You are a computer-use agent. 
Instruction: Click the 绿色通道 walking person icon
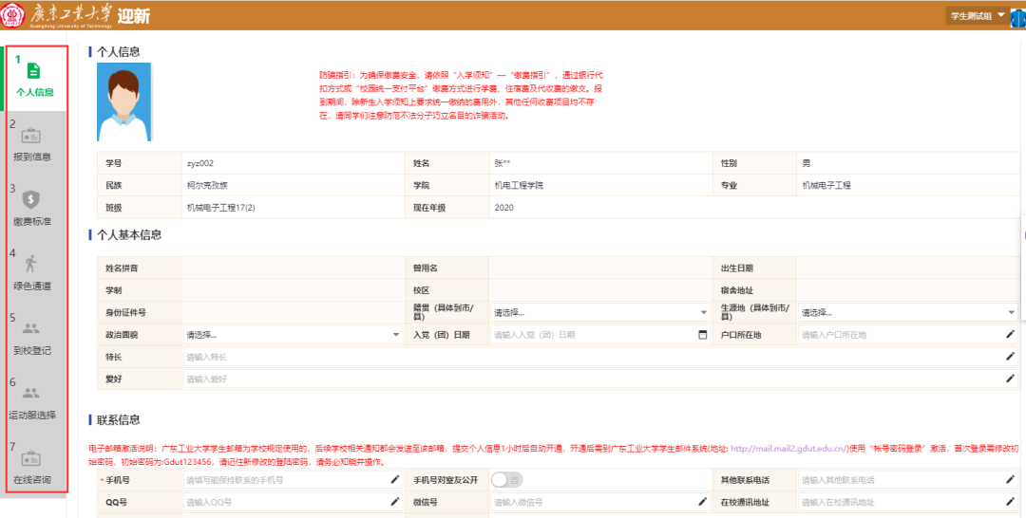[30, 264]
